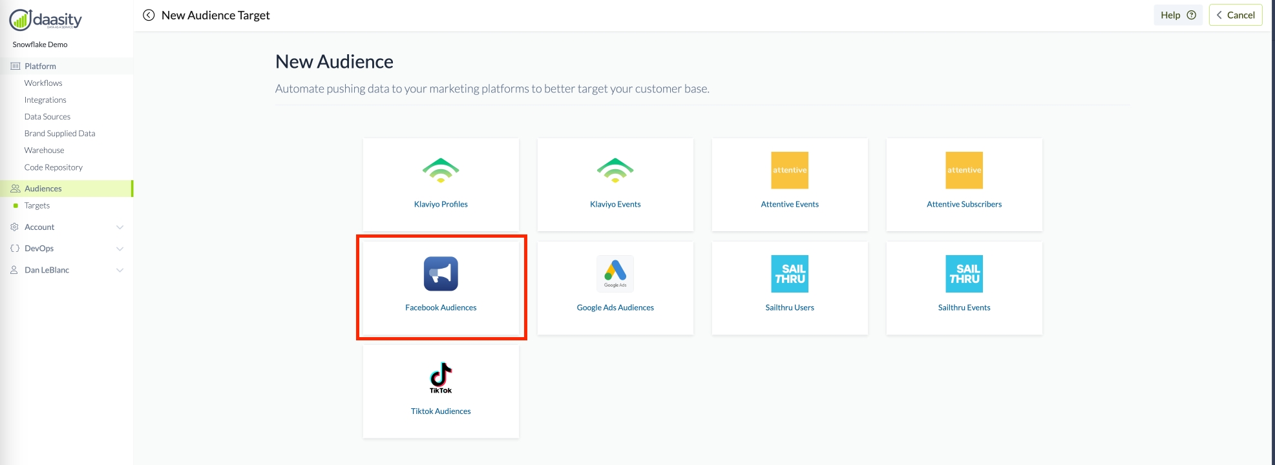This screenshot has width=1275, height=465.
Task: Click the Tiktok Audiences link text
Action: coord(441,411)
